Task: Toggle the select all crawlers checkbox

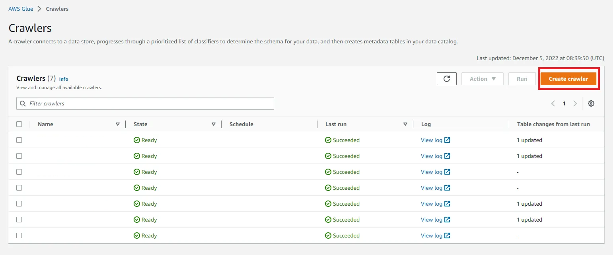Action: pos(19,124)
